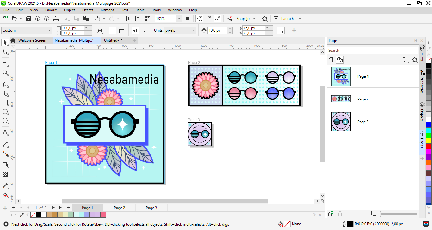Click the Launch button
The image size is (432, 230).
pos(287,19)
